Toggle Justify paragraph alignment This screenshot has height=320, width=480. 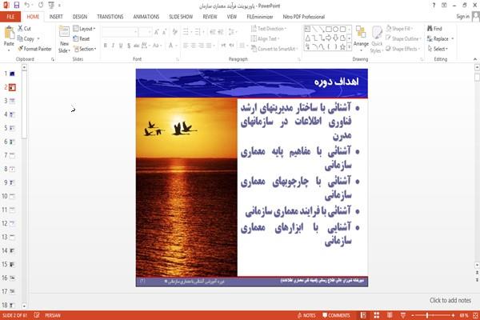[209, 46]
